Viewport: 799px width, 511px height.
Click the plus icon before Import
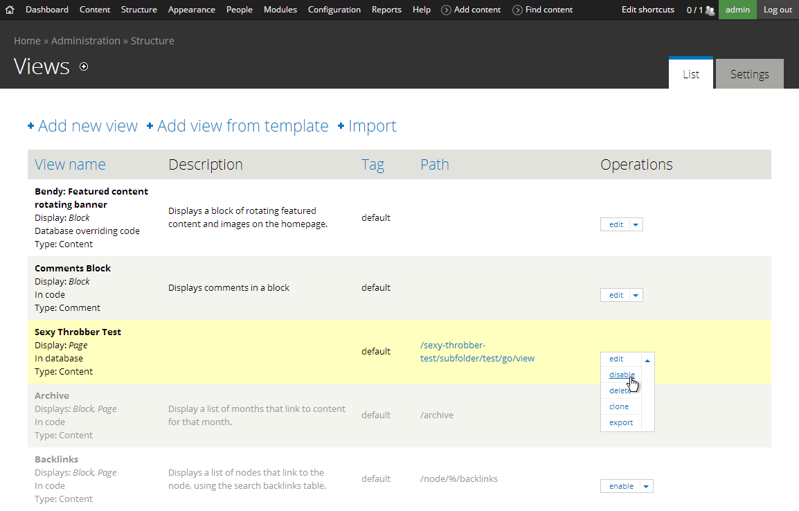coord(341,126)
